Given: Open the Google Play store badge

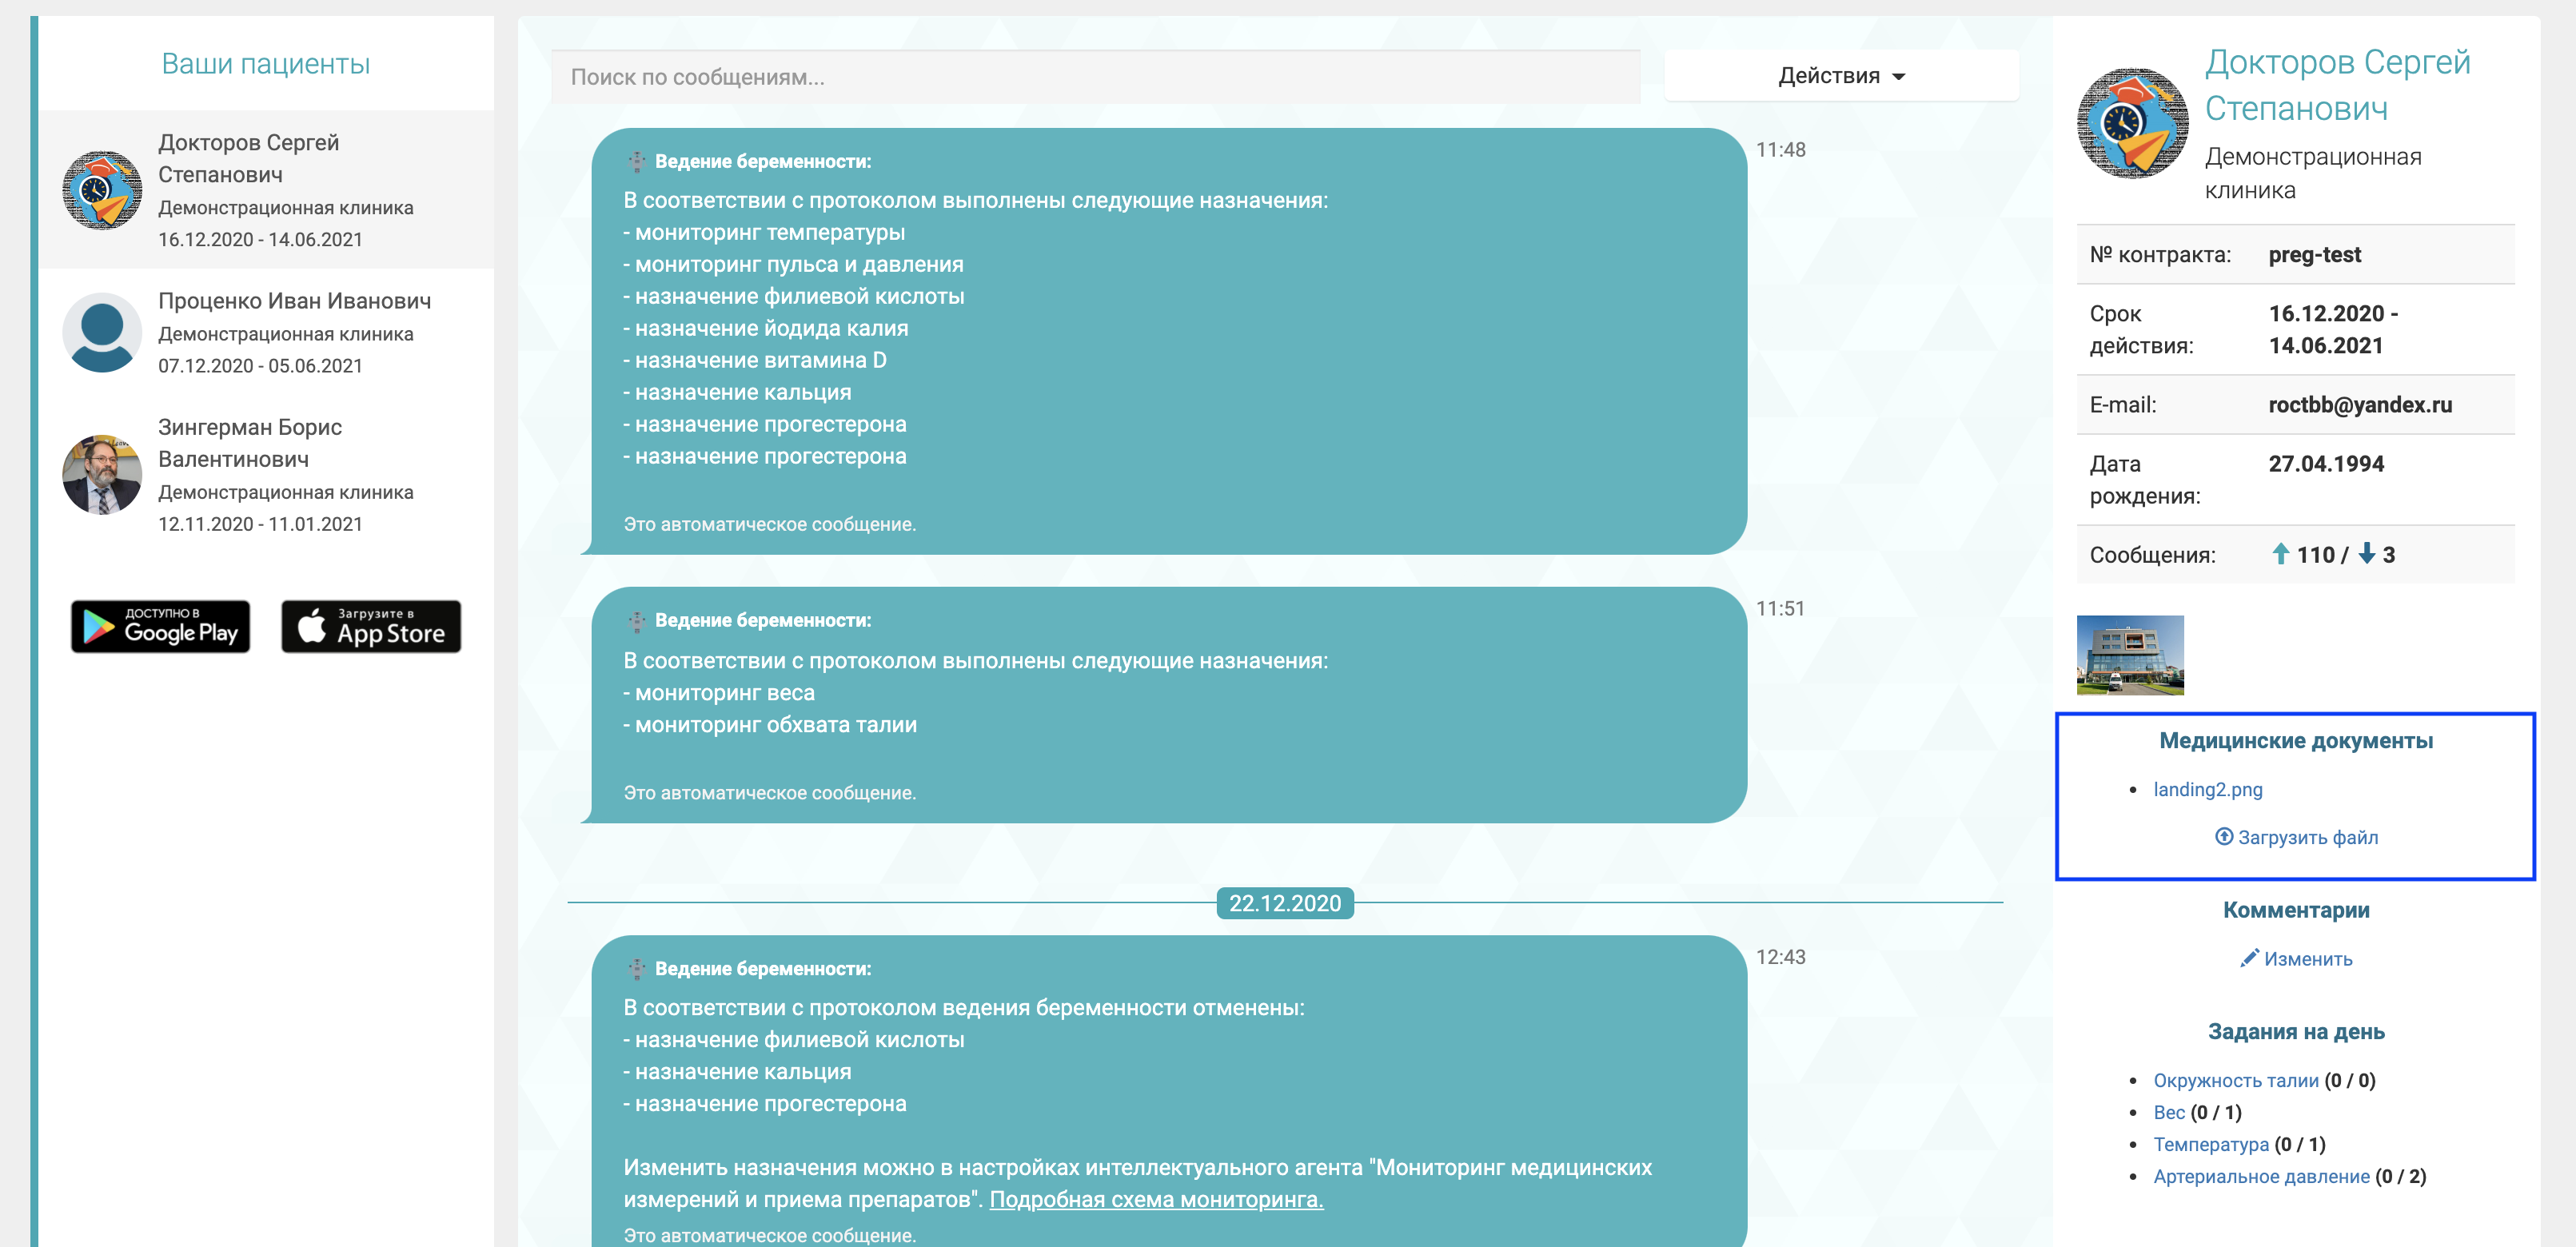Looking at the screenshot, I should pos(160,626).
